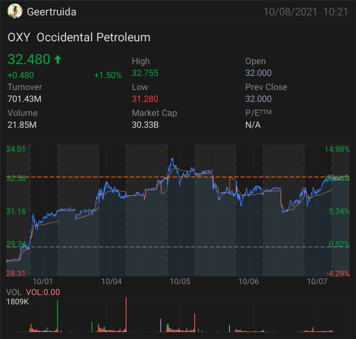
Task: Select the 10/04 date marker
Action: click(112, 281)
